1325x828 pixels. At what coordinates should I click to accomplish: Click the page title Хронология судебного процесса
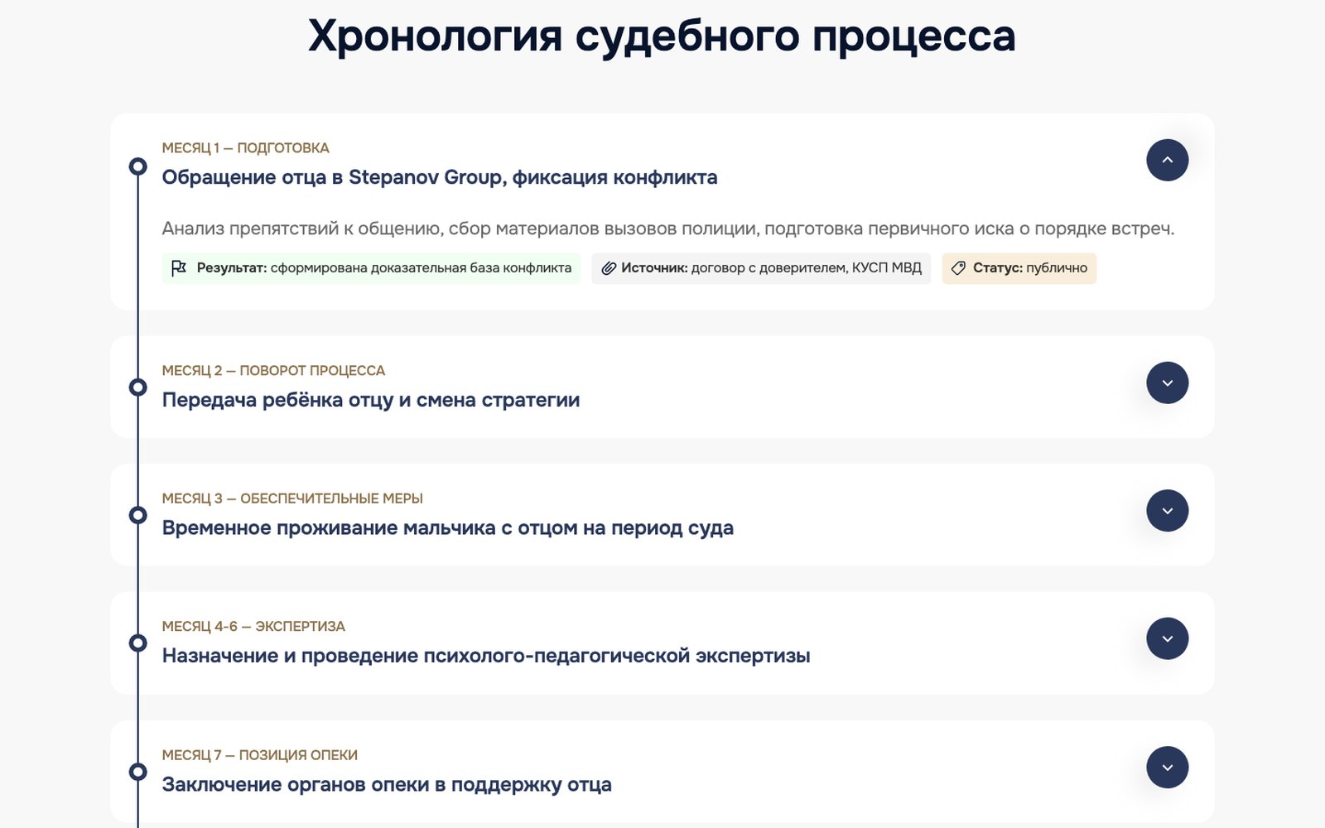coord(662,36)
